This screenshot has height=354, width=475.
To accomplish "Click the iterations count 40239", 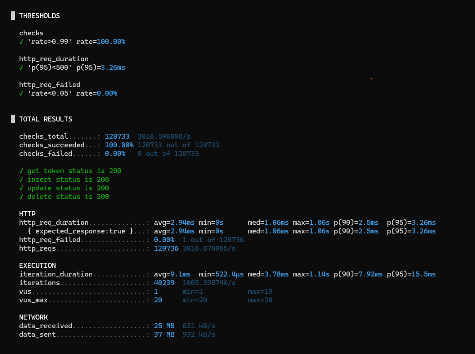I will 164,283.
